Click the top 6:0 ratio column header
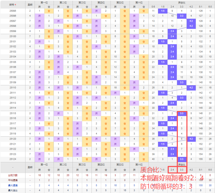 click(210, 7)
